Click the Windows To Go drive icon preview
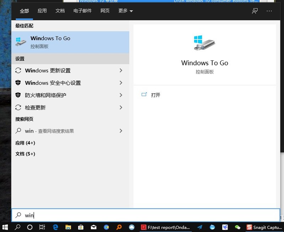 [x=204, y=43]
